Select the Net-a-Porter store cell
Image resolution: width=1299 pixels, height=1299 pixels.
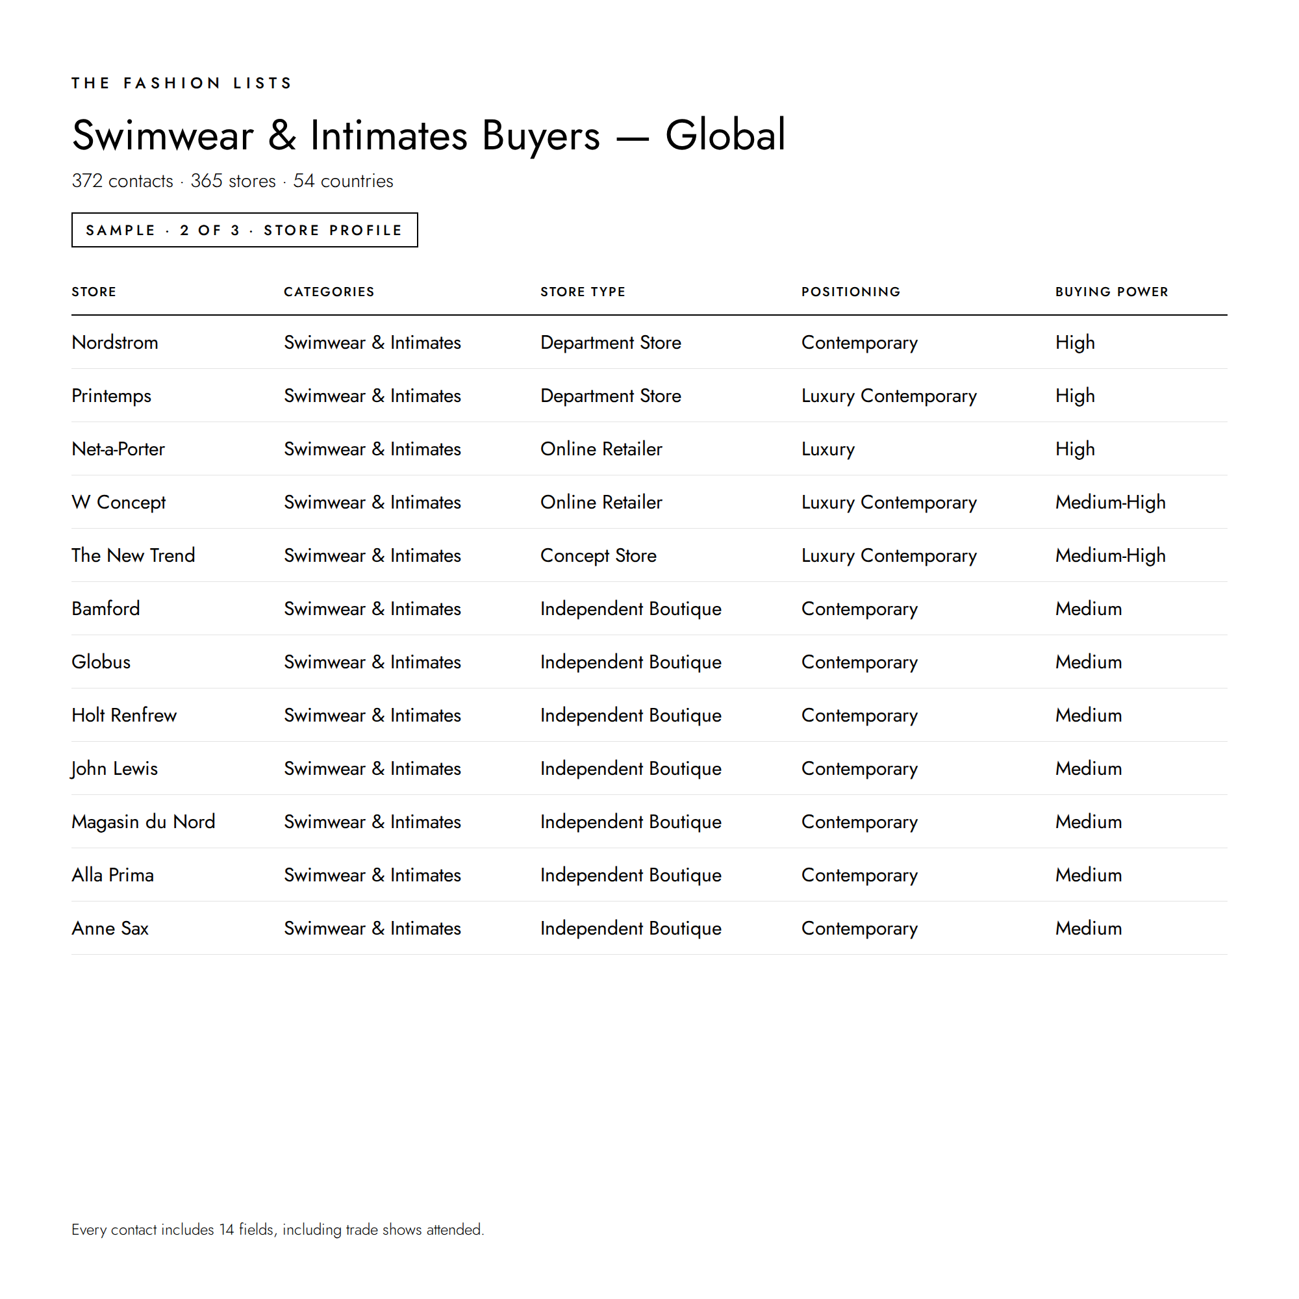[x=118, y=448]
